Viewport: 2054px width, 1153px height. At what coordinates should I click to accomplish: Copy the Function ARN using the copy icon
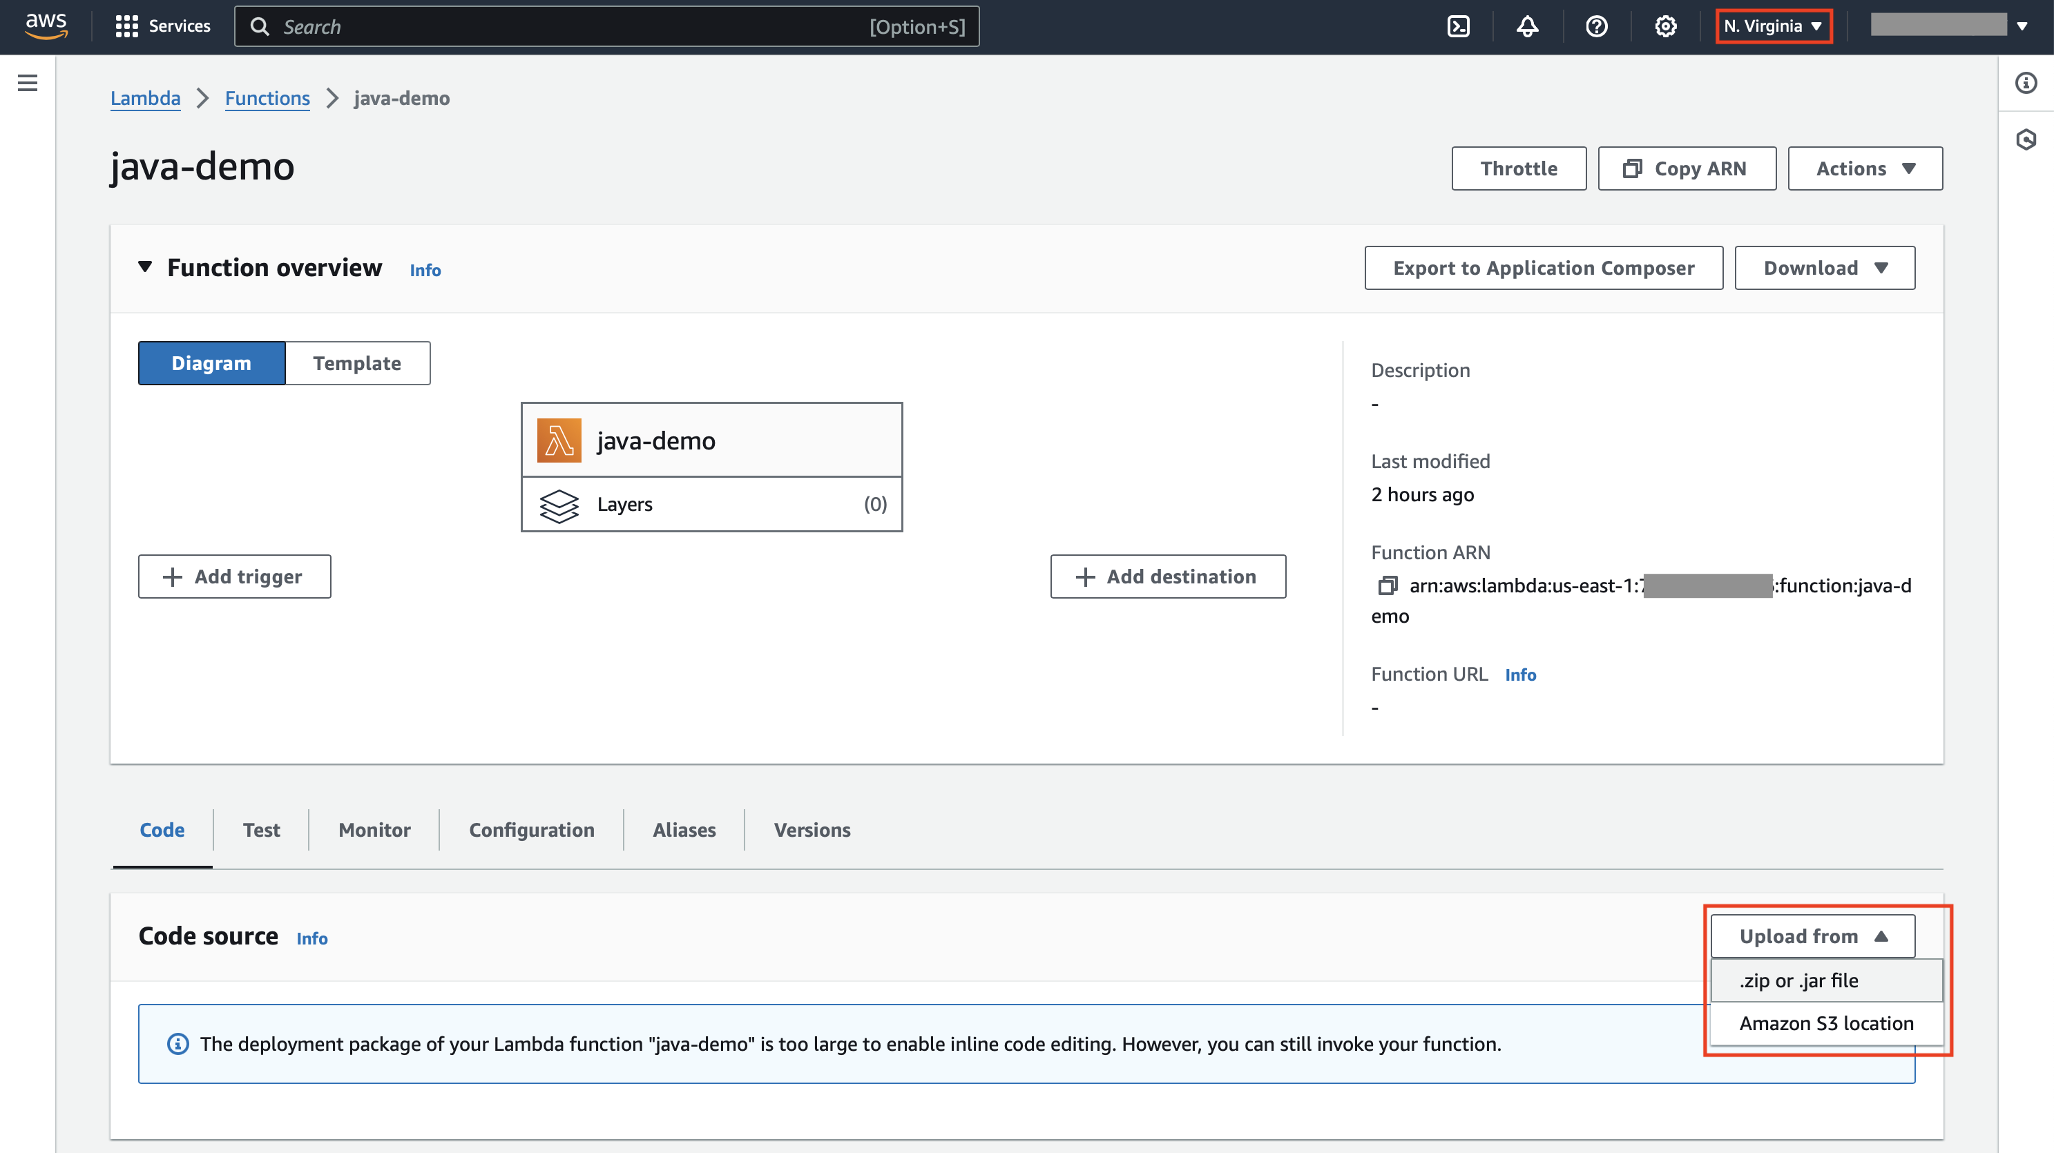[x=1389, y=585]
